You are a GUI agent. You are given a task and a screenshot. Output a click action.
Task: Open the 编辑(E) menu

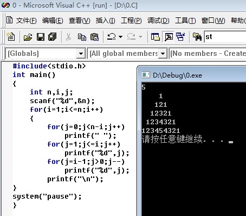[x=53, y=21]
